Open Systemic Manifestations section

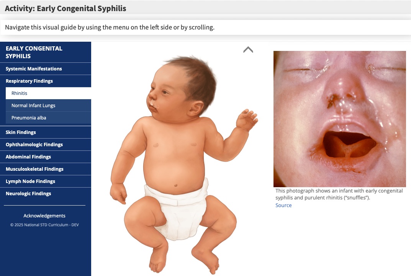click(46, 69)
